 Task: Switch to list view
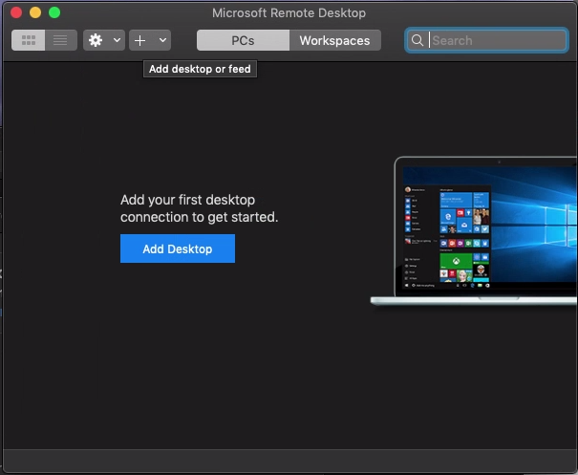[61, 40]
